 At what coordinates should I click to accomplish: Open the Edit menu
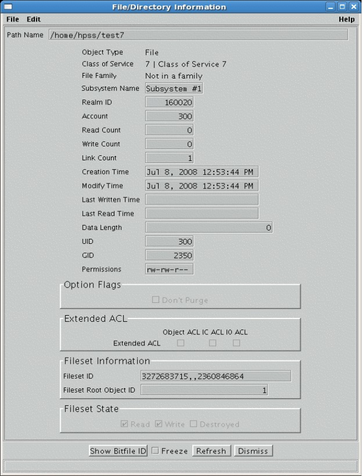(x=33, y=19)
